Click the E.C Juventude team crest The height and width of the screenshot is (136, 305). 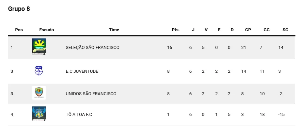[x=39, y=71]
